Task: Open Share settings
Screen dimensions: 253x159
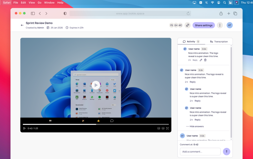Action: pyautogui.click(x=203, y=25)
